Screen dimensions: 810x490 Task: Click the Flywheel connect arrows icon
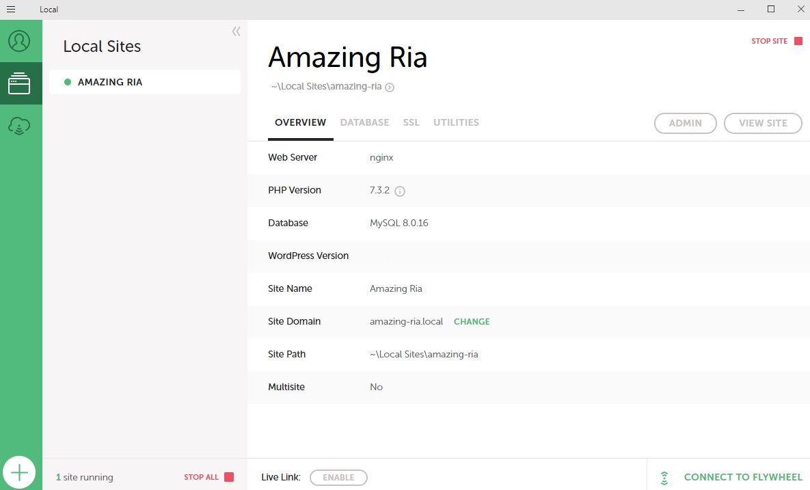coord(665,478)
